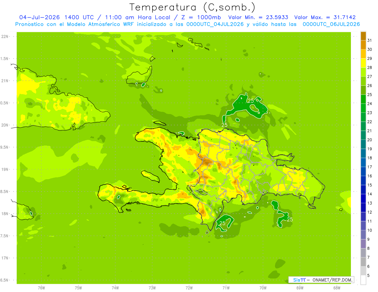Viewport: 378px width, 292px height.
Task: Click the colorbar label '18'
Action: (x=370, y=158)
